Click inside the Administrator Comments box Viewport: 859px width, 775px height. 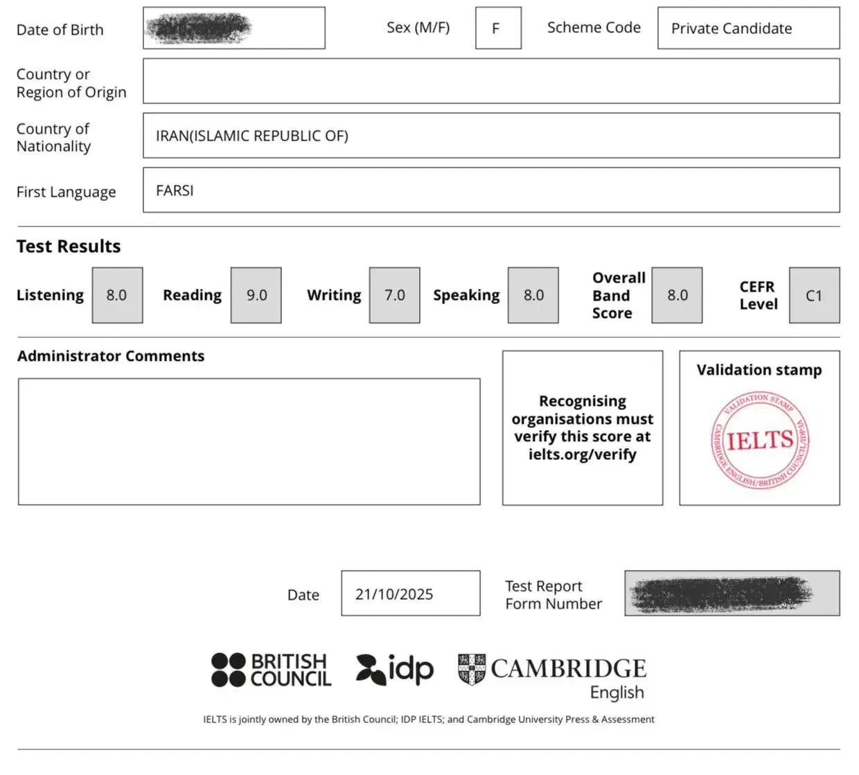(x=249, y=441)
